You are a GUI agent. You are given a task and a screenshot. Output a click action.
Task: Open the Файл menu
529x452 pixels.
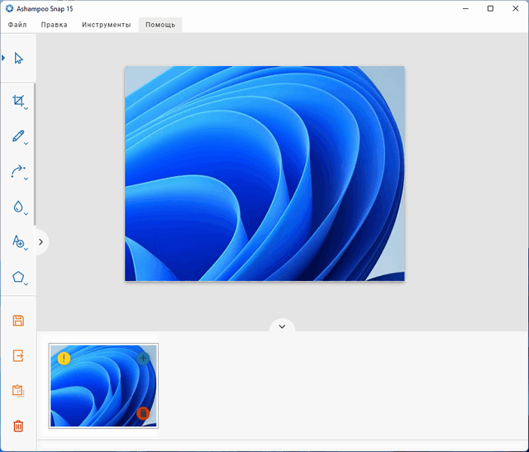17,25
